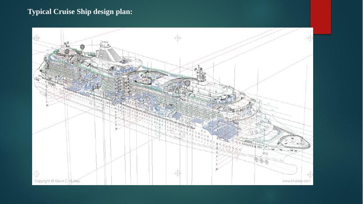Click the three bow thruster circles
This screenshot has width=363, height=204.
tap(261, 161)
